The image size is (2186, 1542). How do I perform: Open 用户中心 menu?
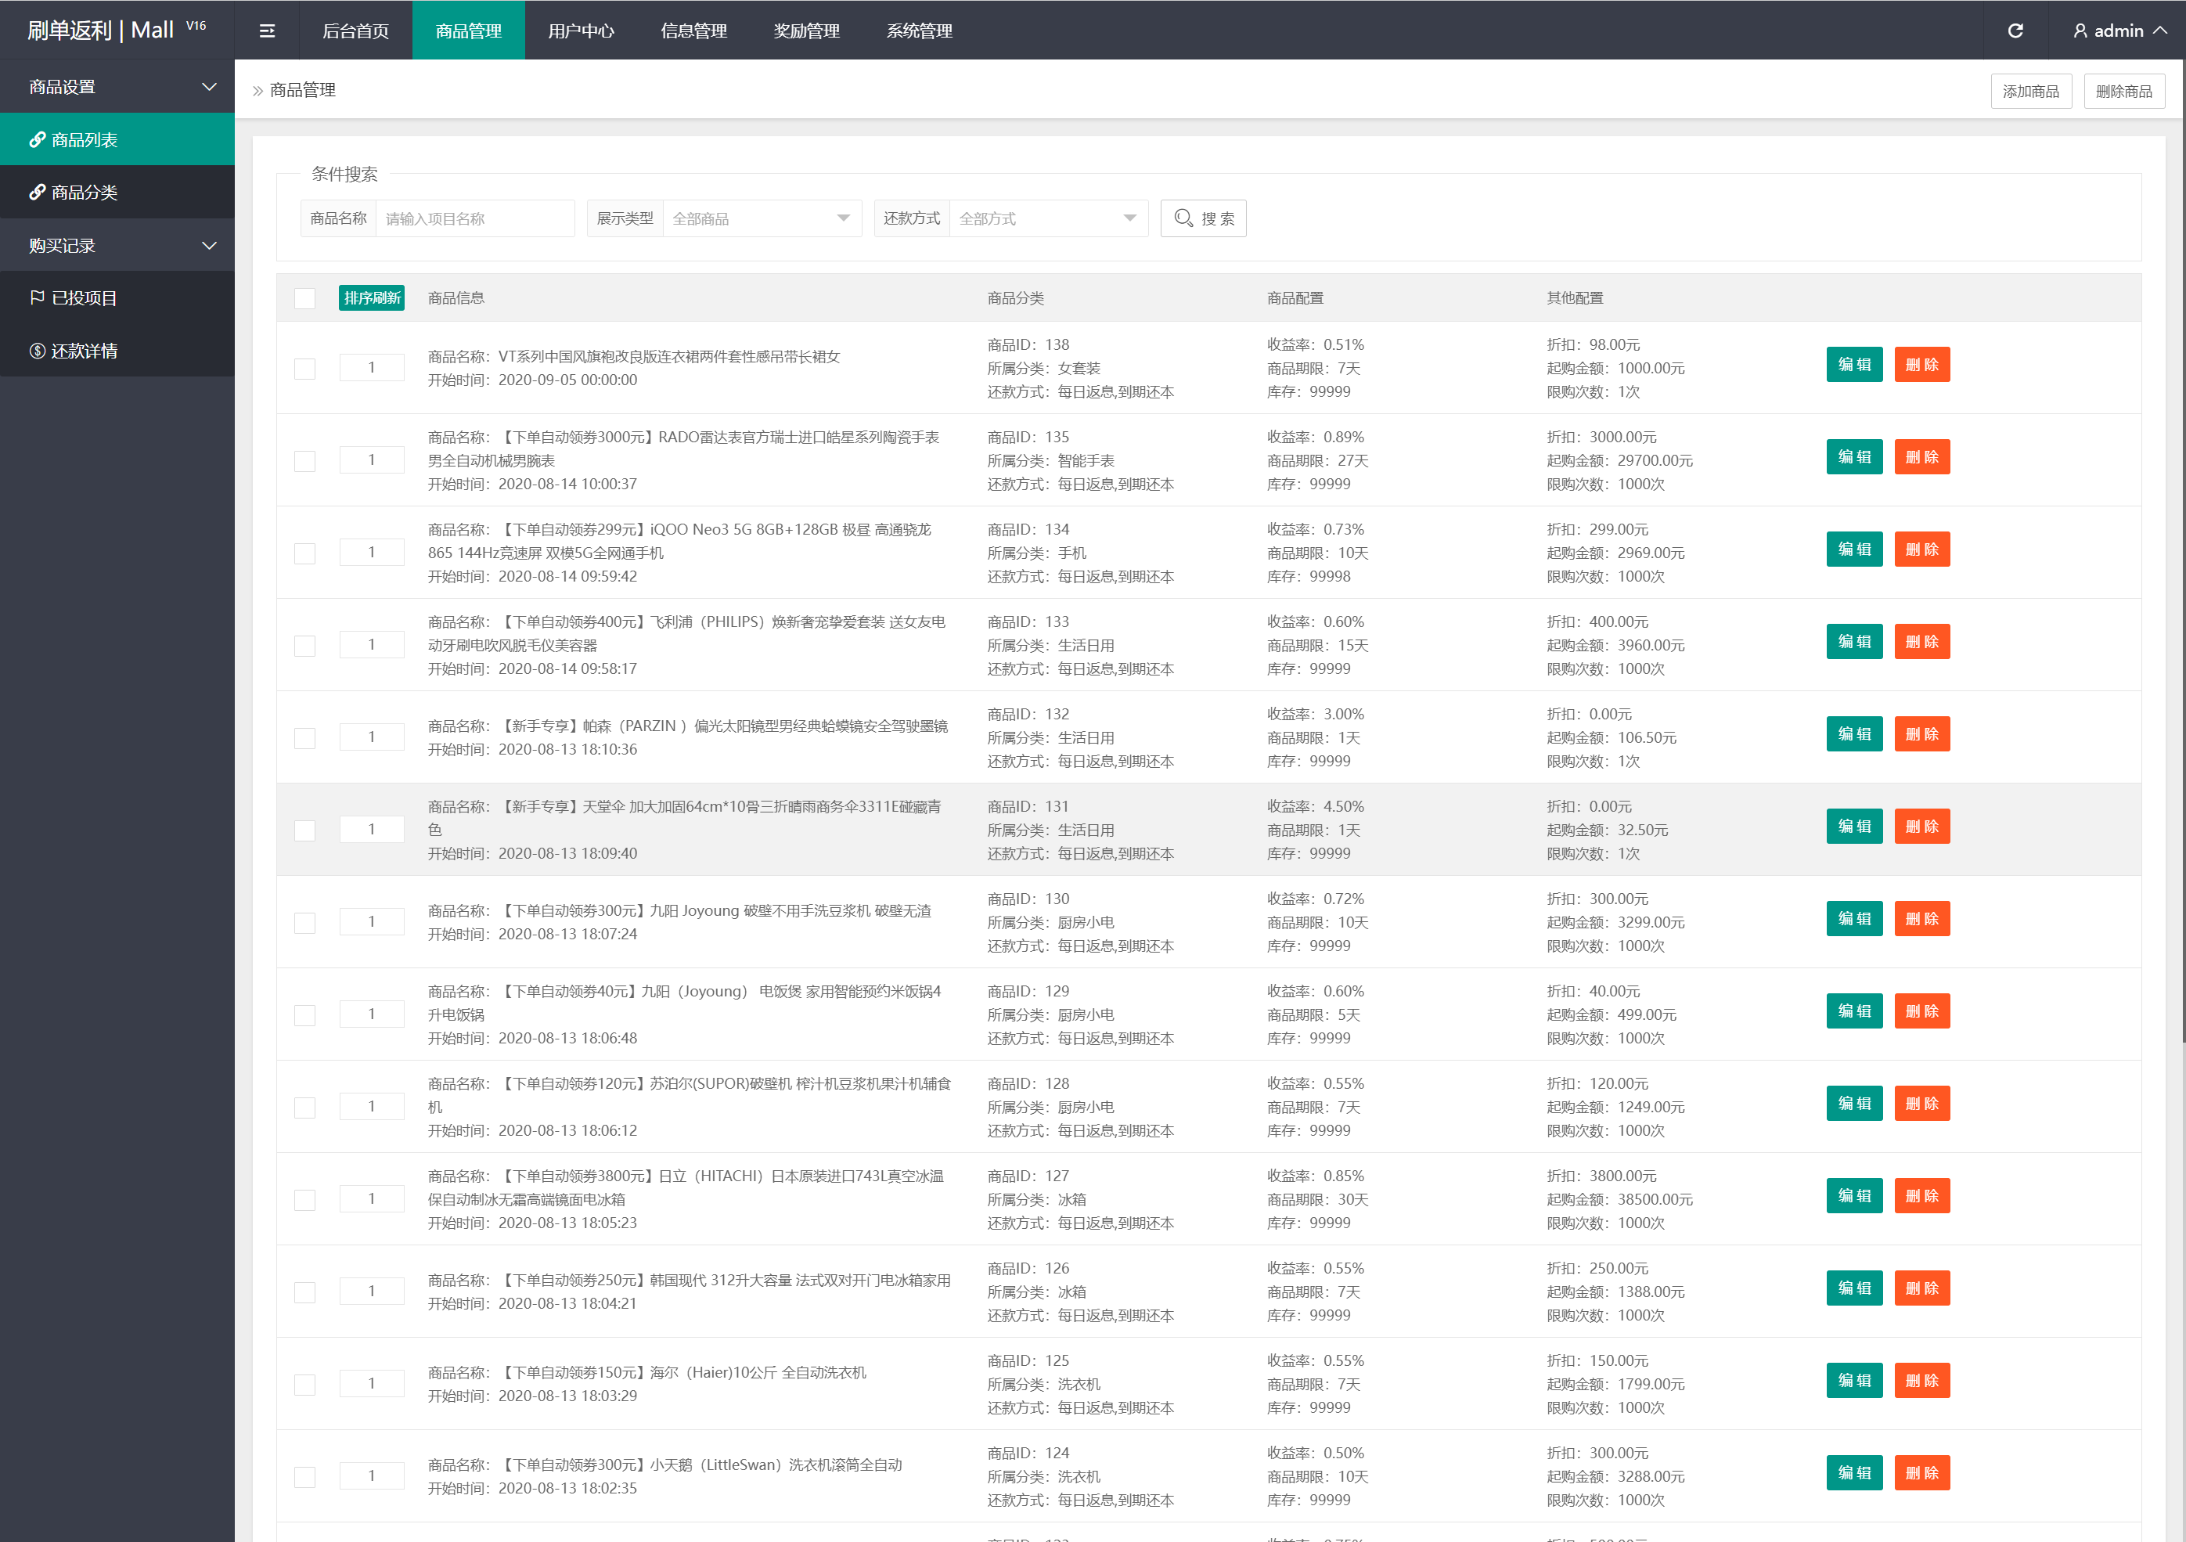tap(581, 31)
